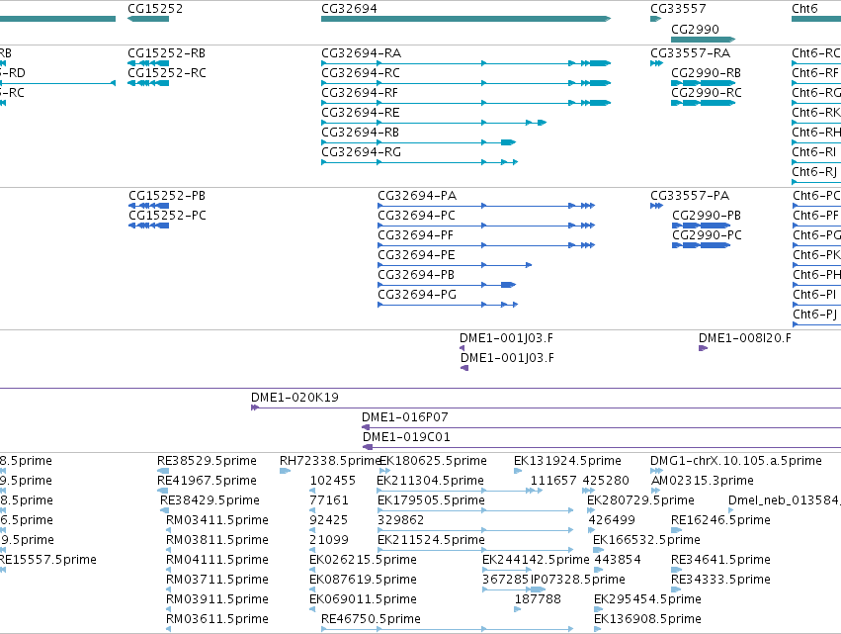Screen dimensions: 841x634
Task: Click protein CG2990-PC
Action: tap(707, 235)
